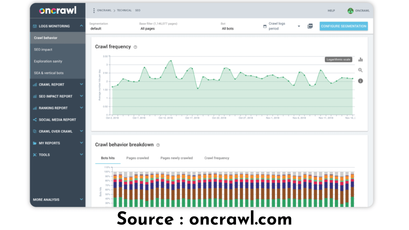Click the Crawl behavior breakdown heading
The width and height of the screenshot is (409, 230).
pos(124,145)
